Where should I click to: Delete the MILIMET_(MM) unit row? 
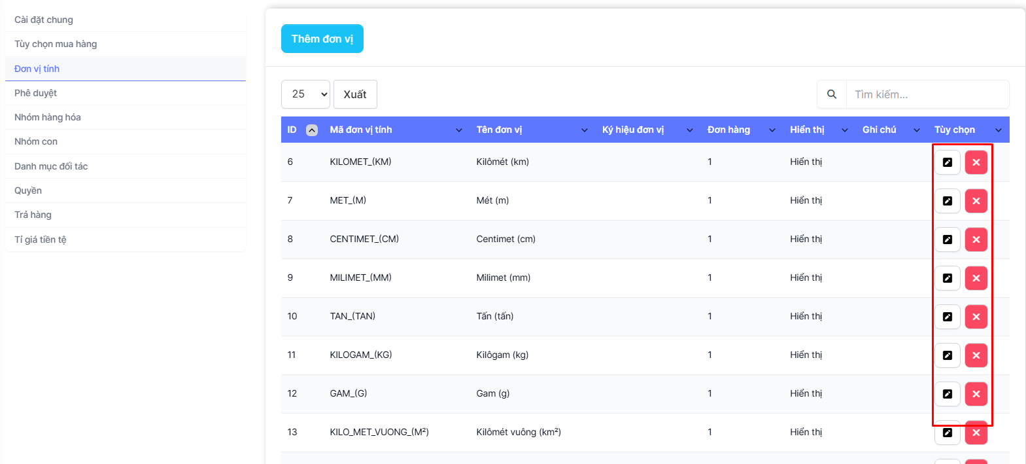[x=976, y=278]
